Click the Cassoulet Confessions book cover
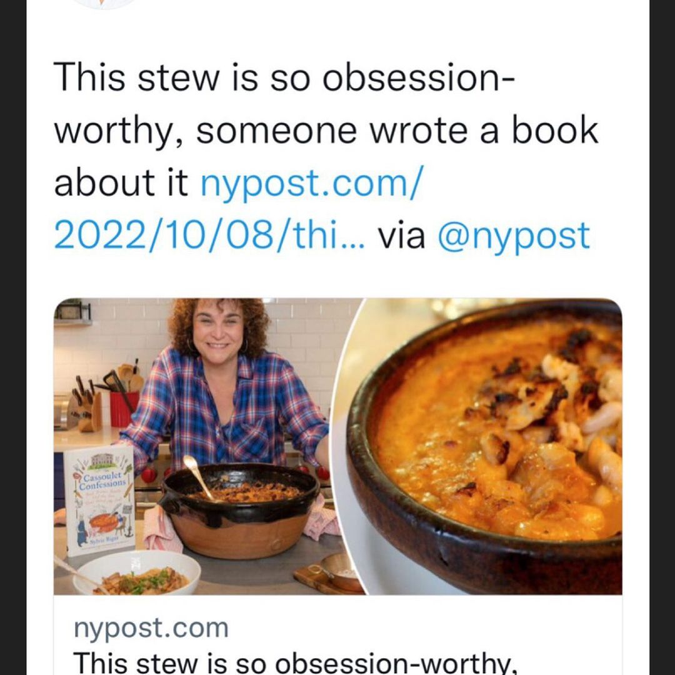 pos(99,500)
